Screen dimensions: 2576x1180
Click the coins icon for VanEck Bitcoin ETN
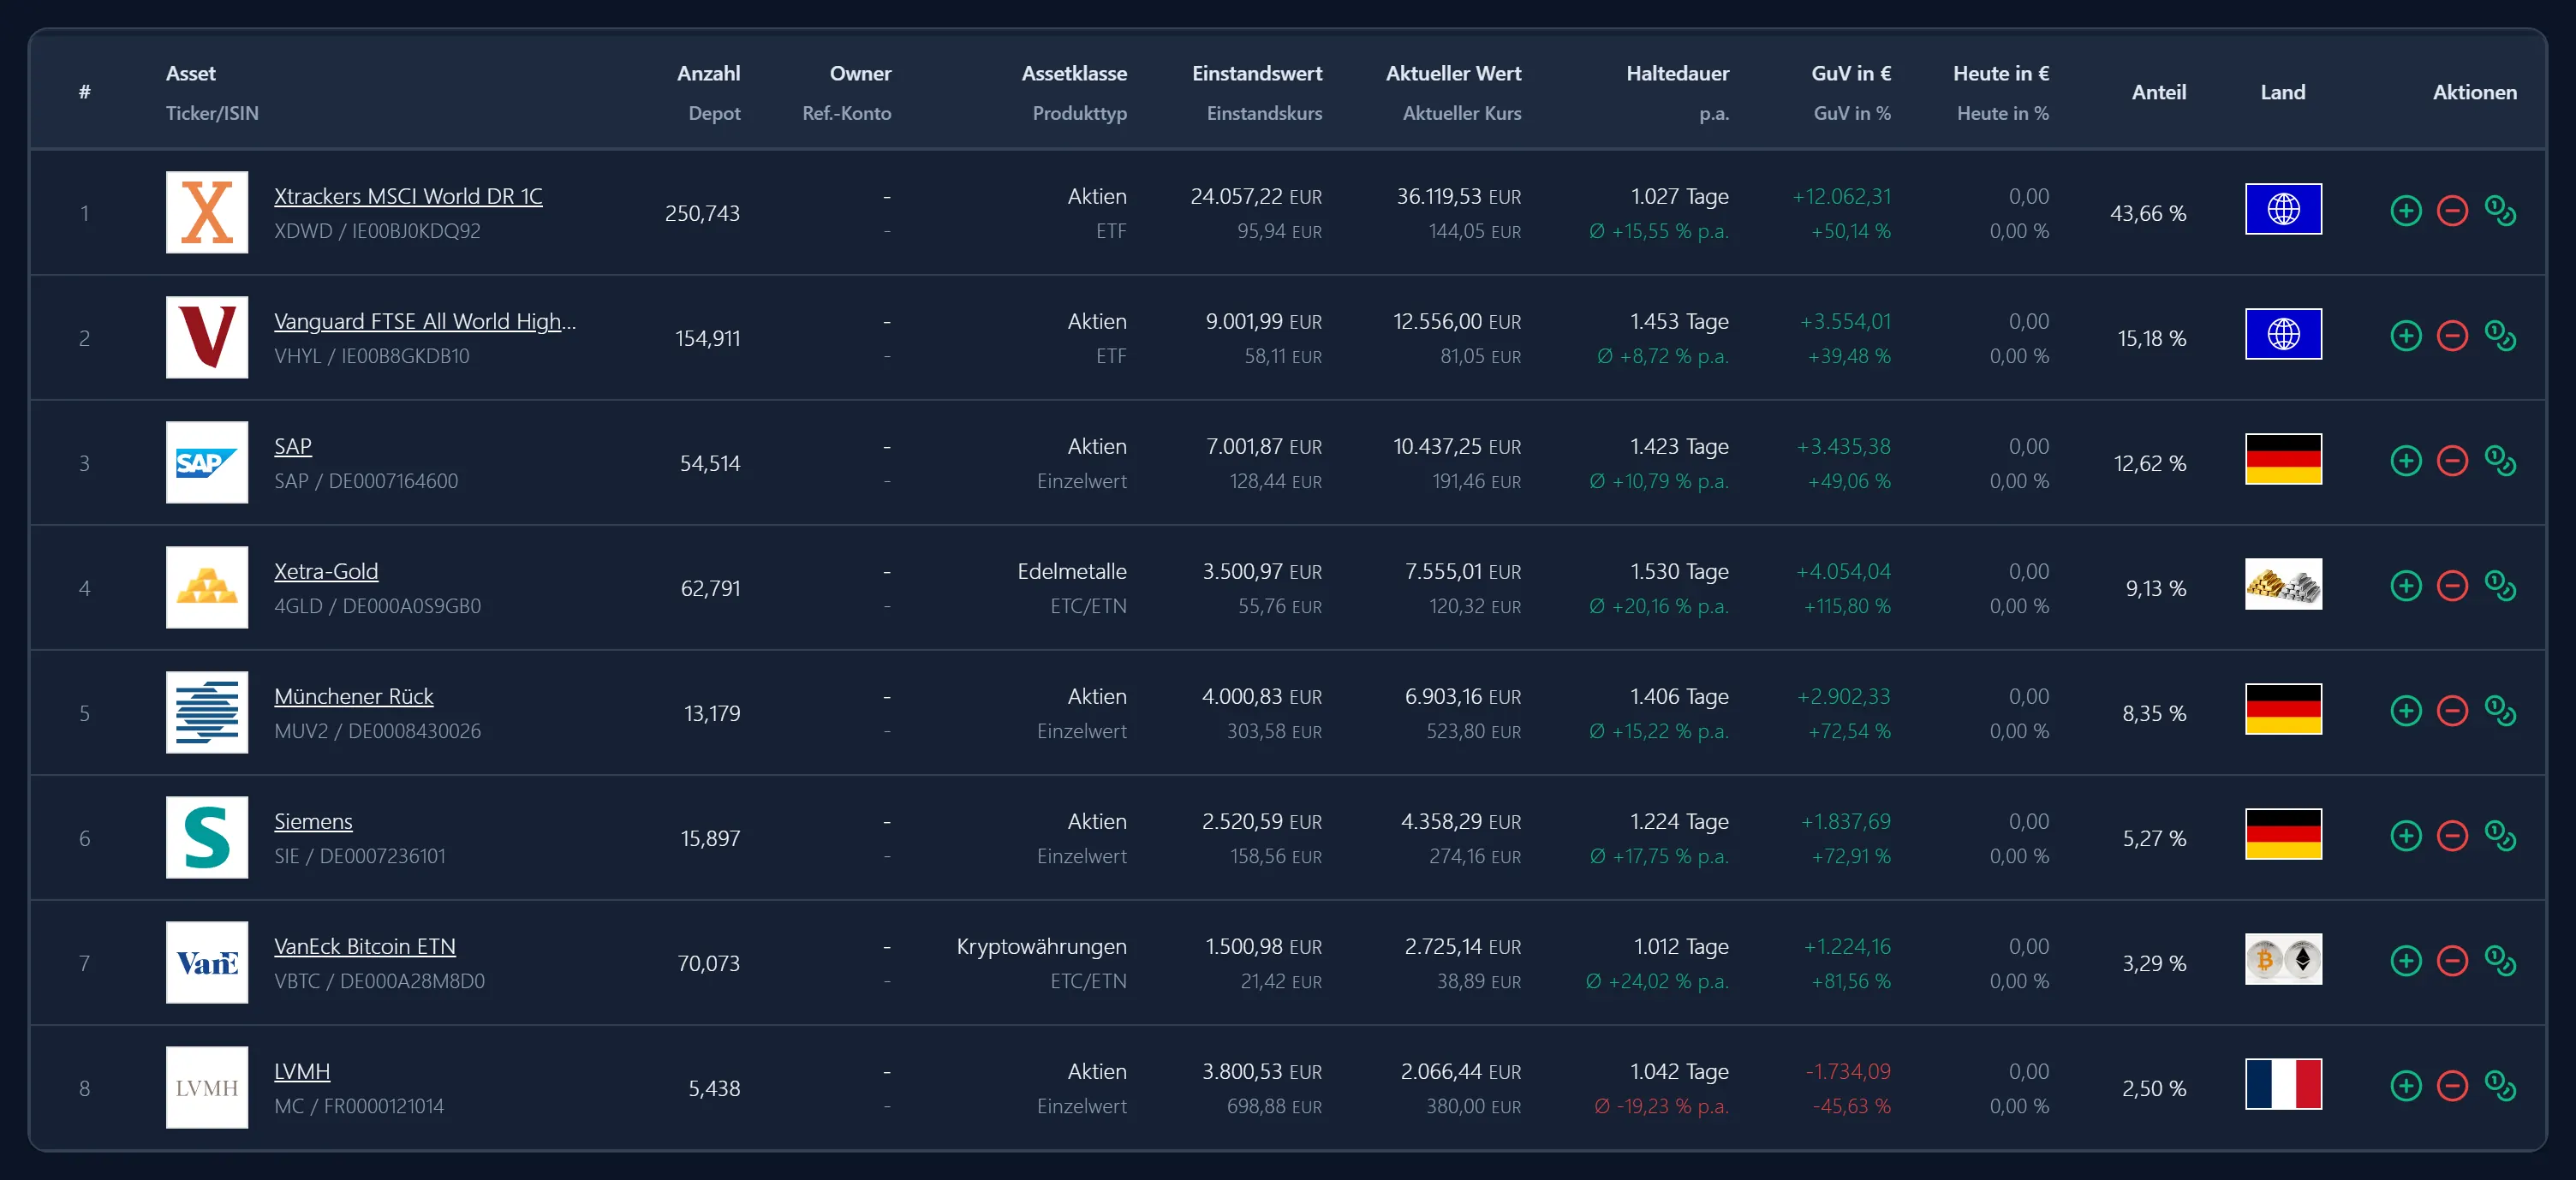coord(2500,961)
